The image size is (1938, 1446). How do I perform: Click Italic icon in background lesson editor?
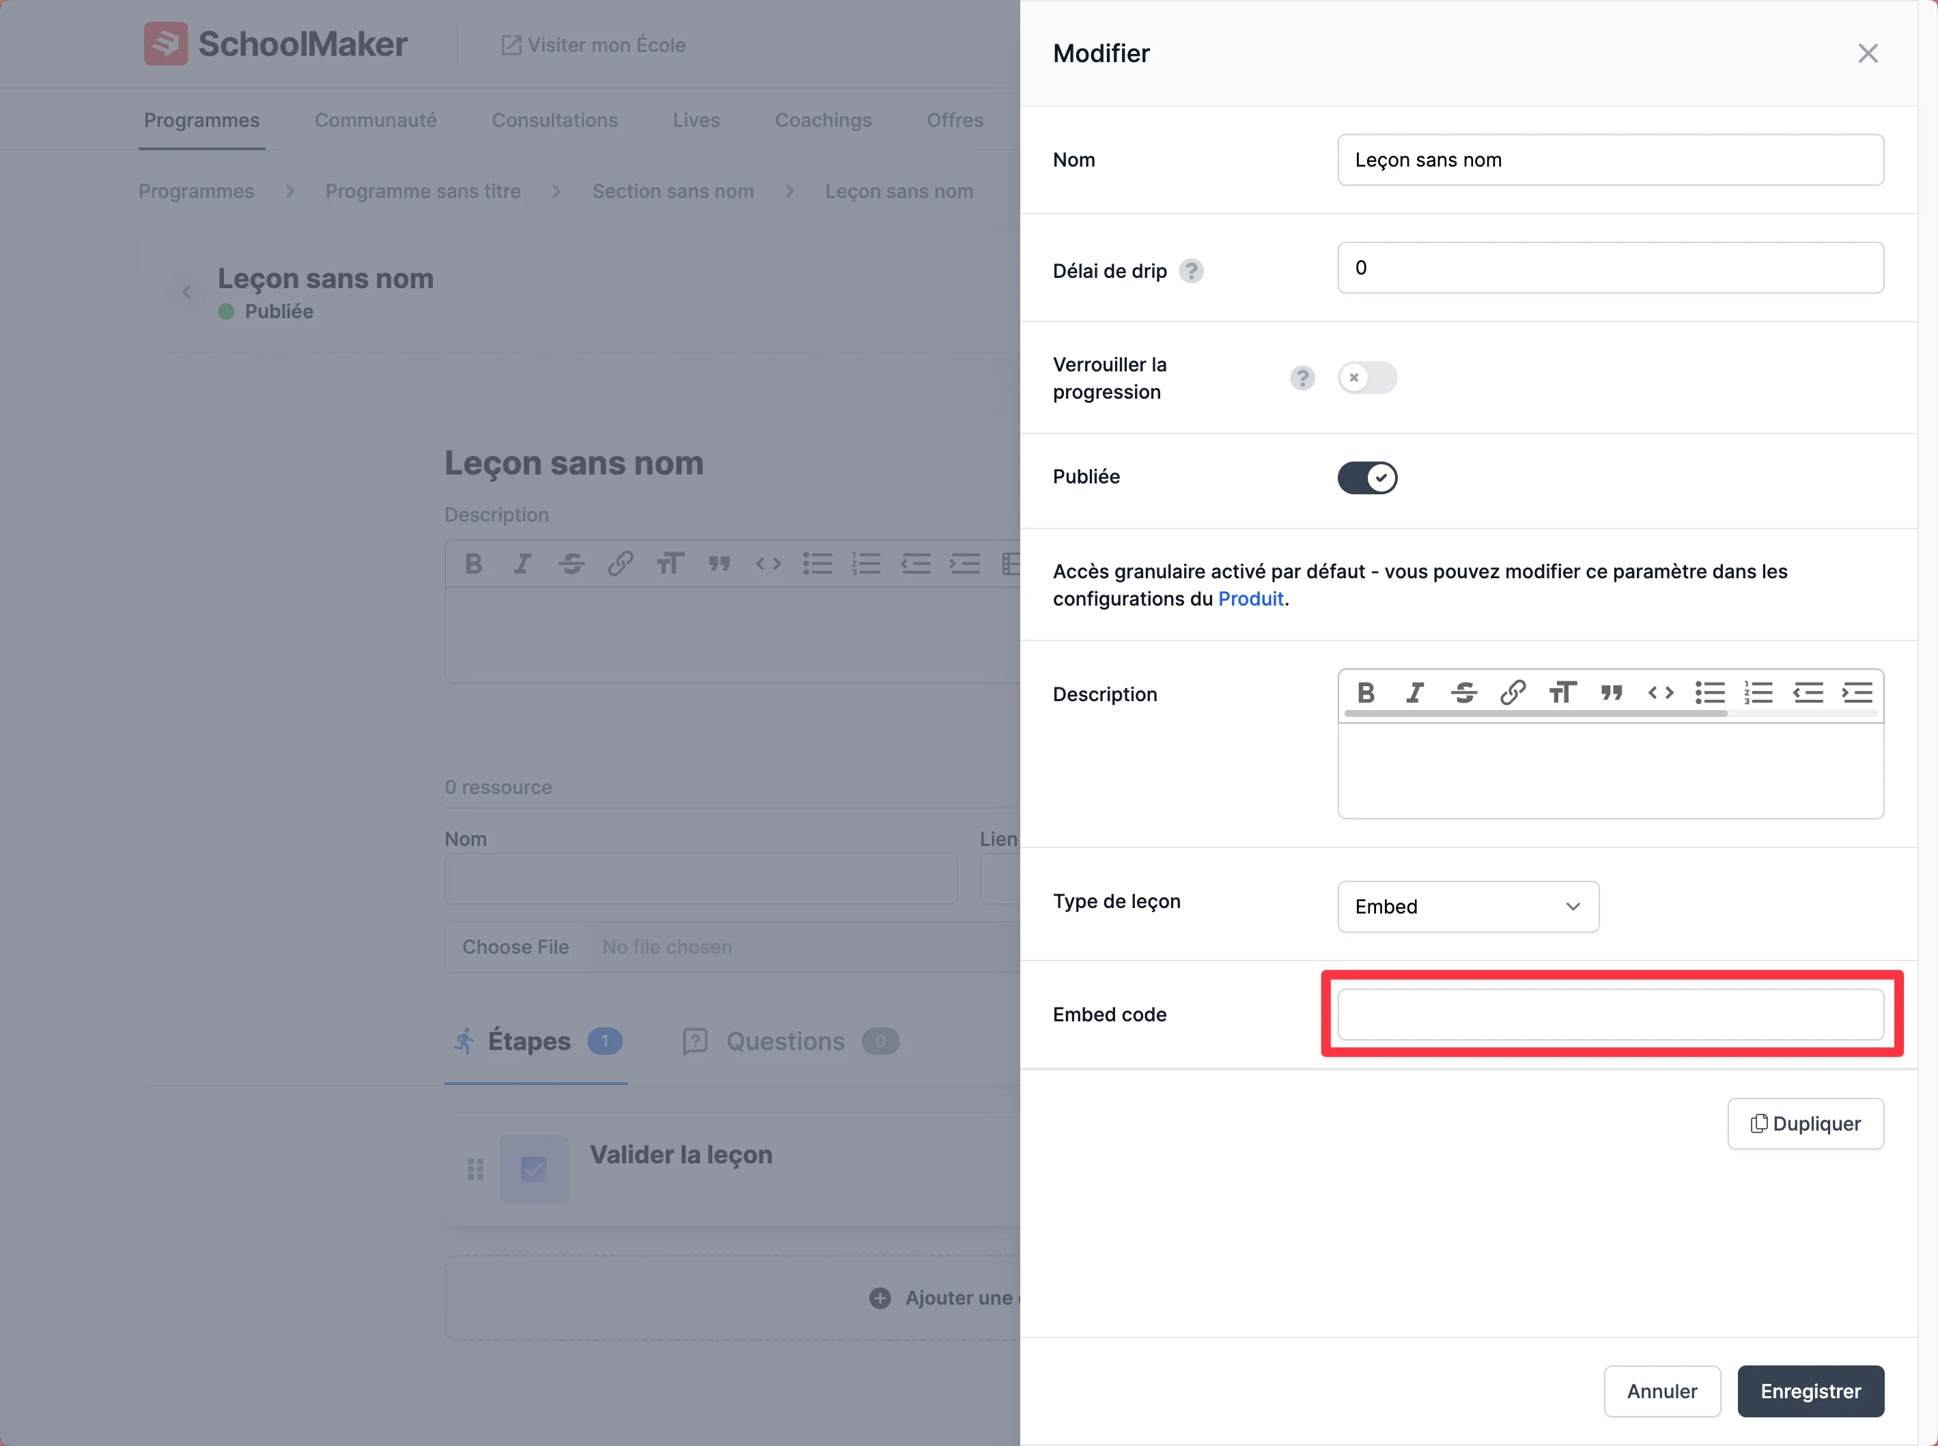[x=522, y=563]
